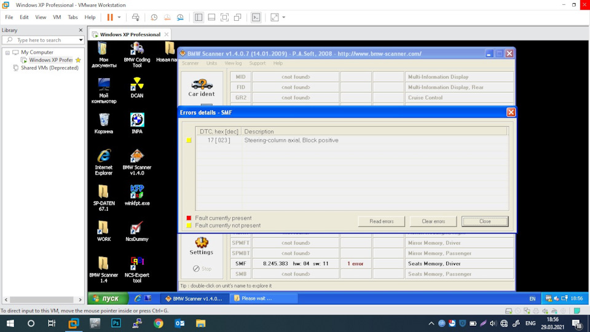This screenshot has height=332, width=590.
Task: Select BMW Scanner v1.4.0 taskbar button
Action: point(194,299)
